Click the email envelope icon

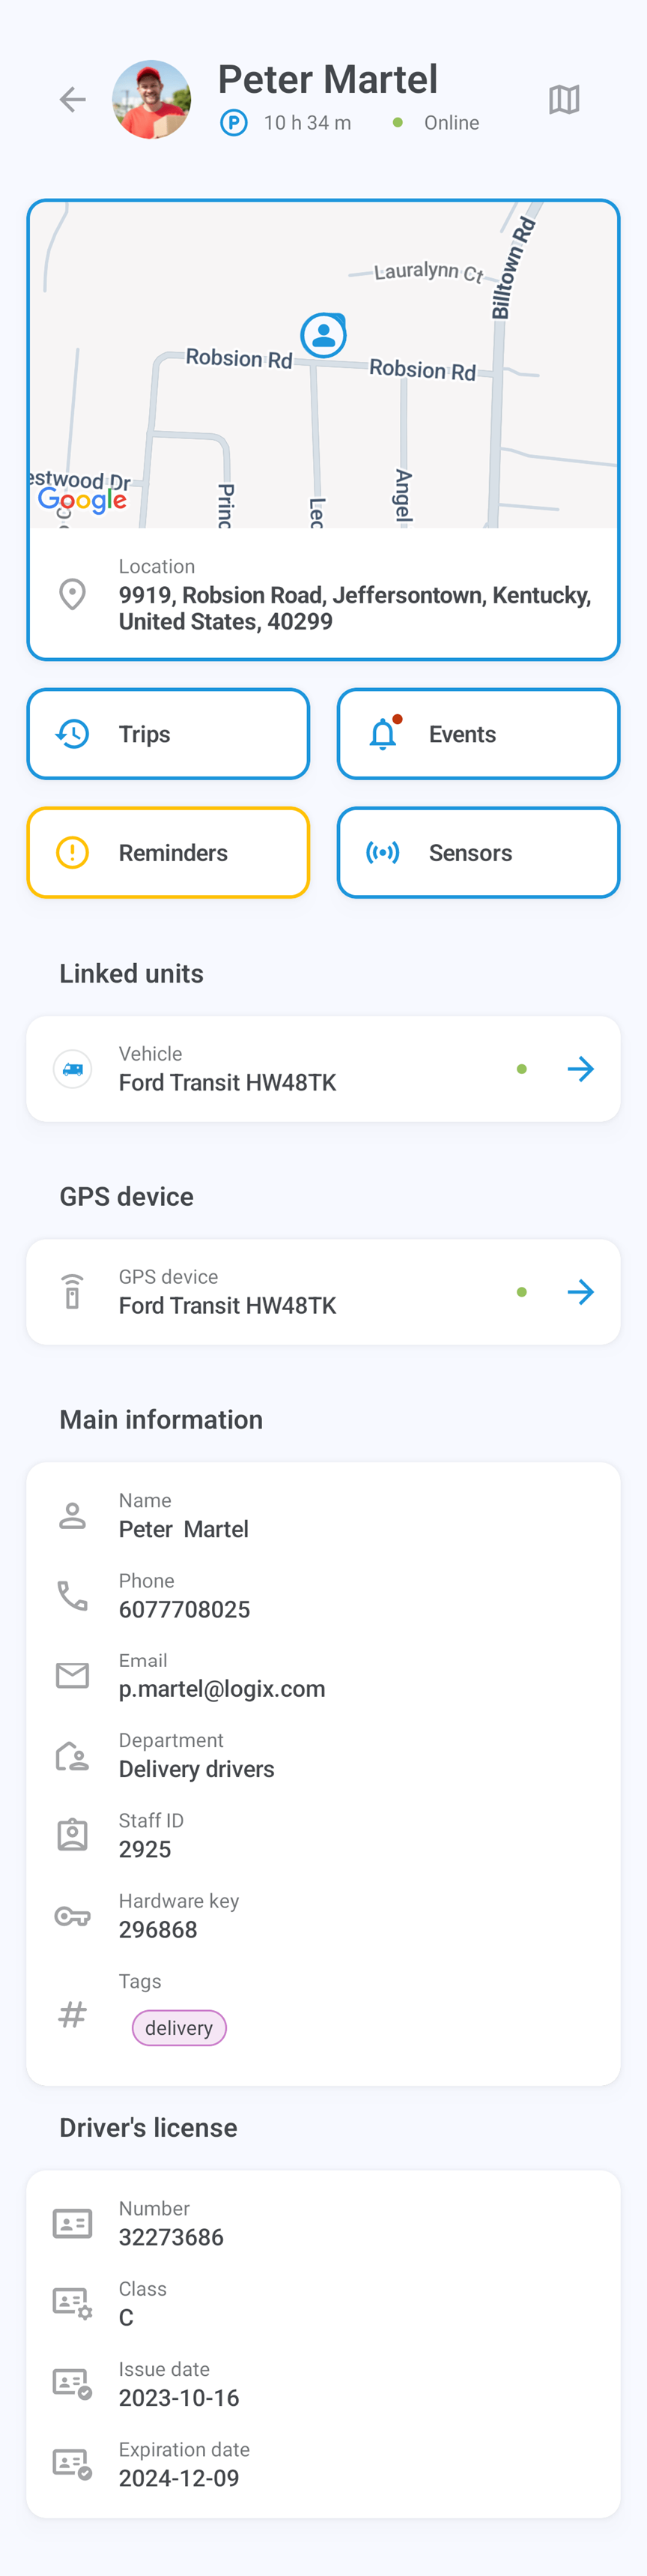[72, 1675]
